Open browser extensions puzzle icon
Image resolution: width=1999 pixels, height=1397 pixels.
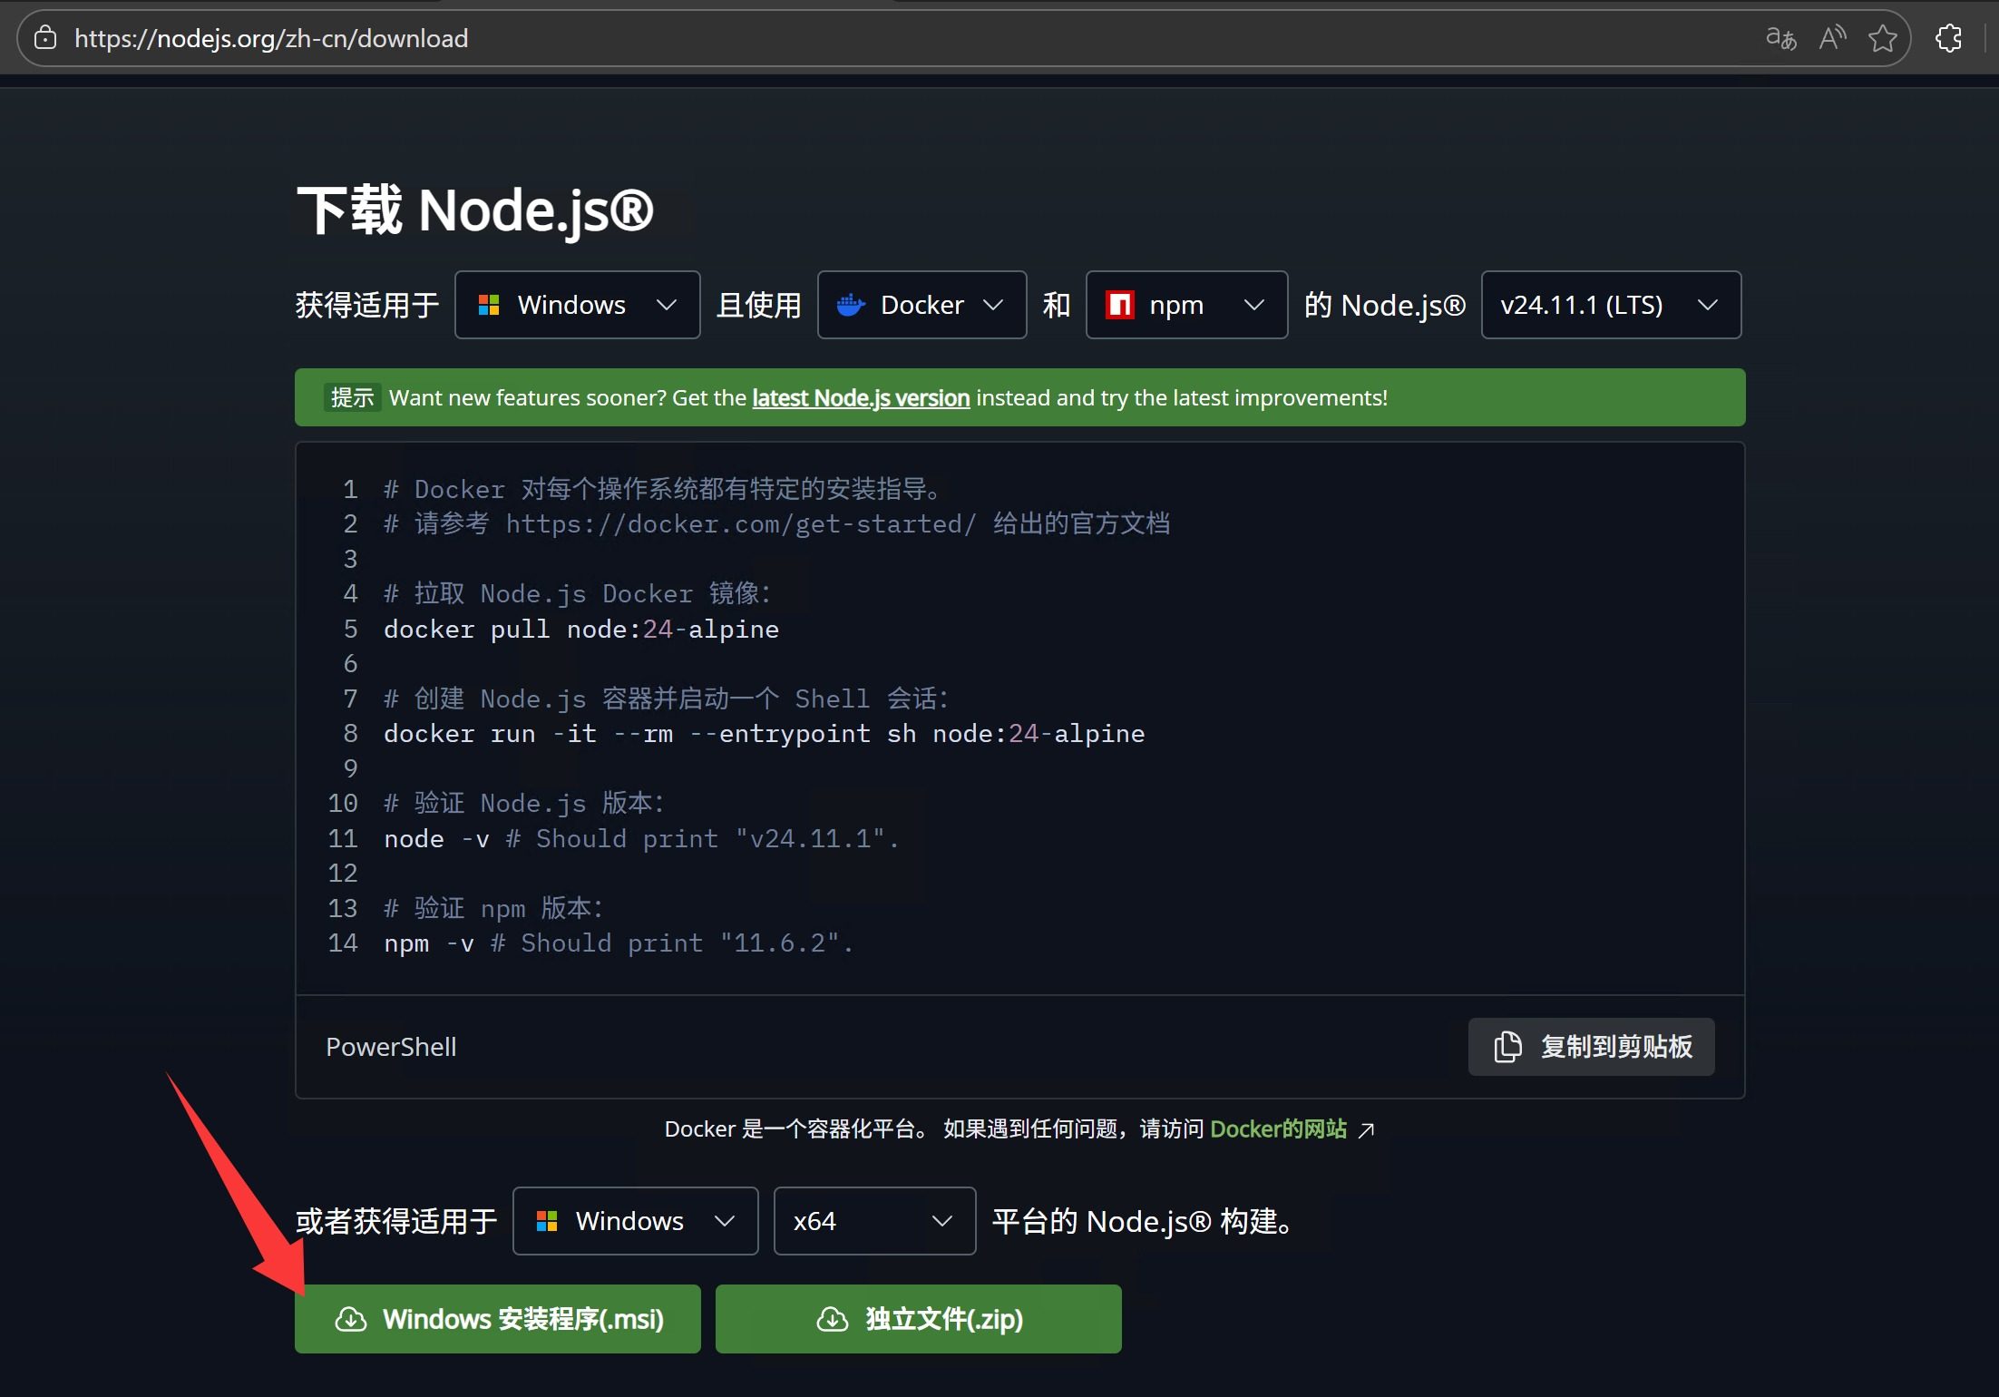coord(1949,38)
